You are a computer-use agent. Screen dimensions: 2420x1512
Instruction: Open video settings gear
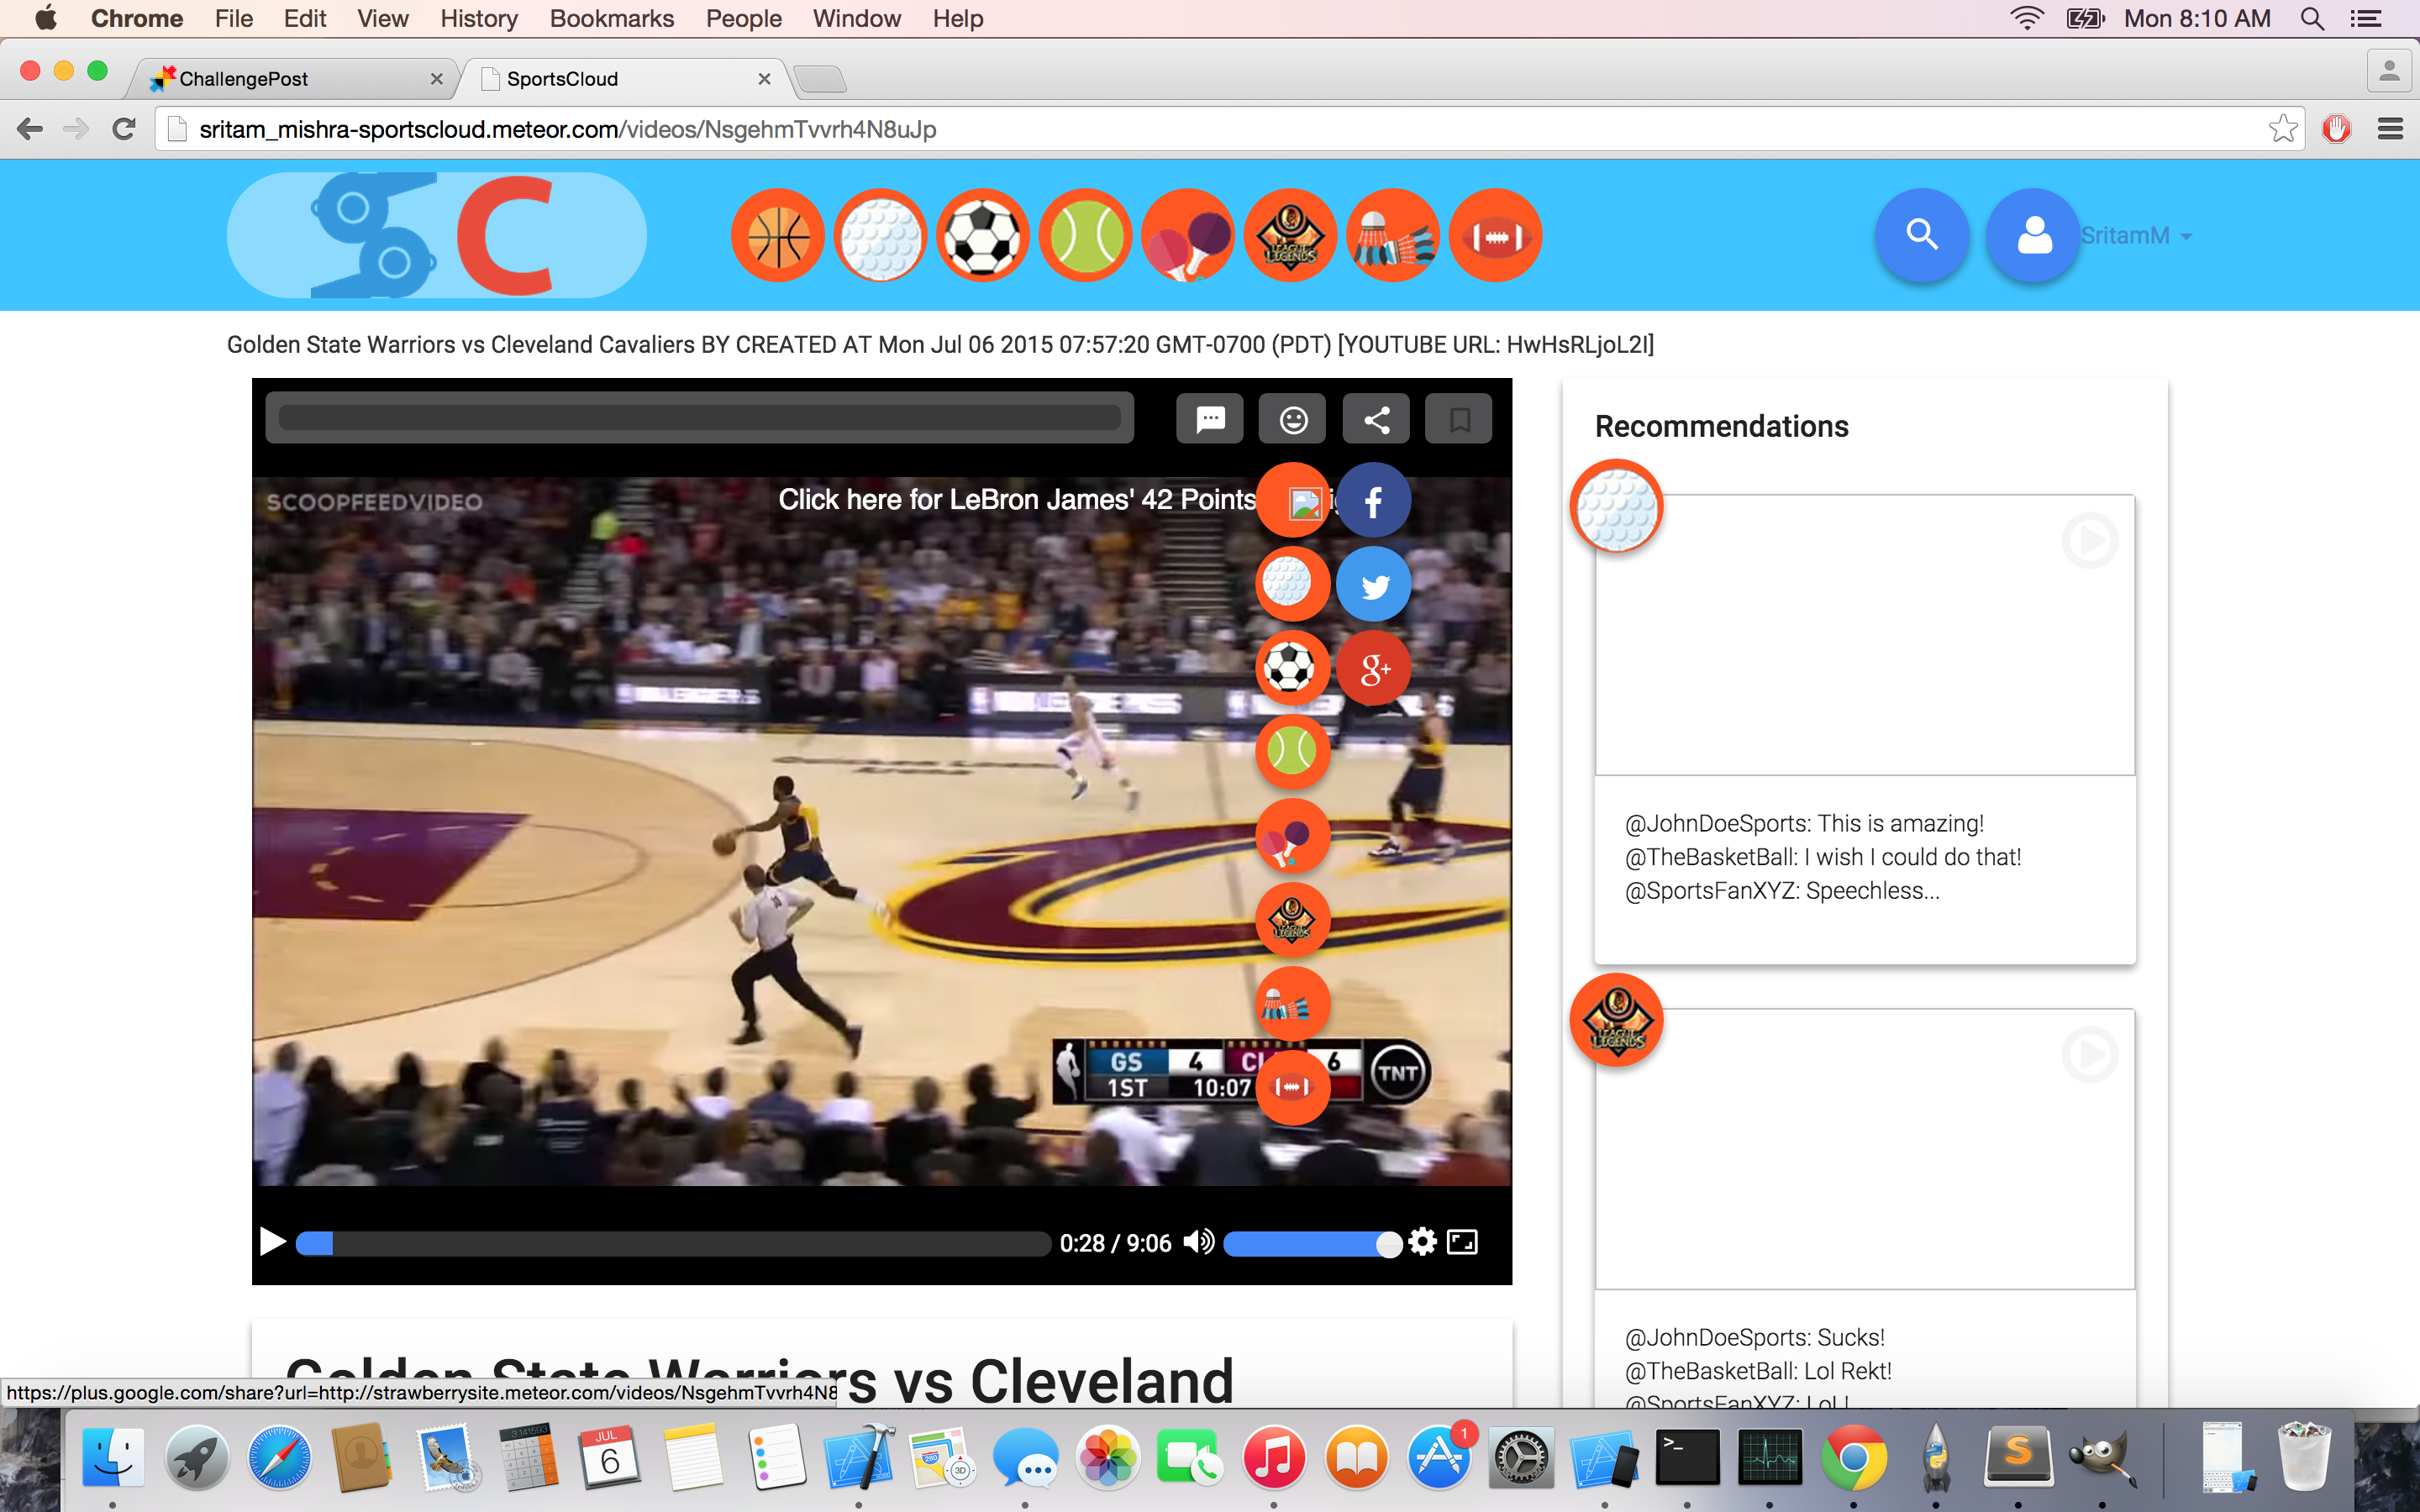pyautogui.click(x=1422, y=1242)
